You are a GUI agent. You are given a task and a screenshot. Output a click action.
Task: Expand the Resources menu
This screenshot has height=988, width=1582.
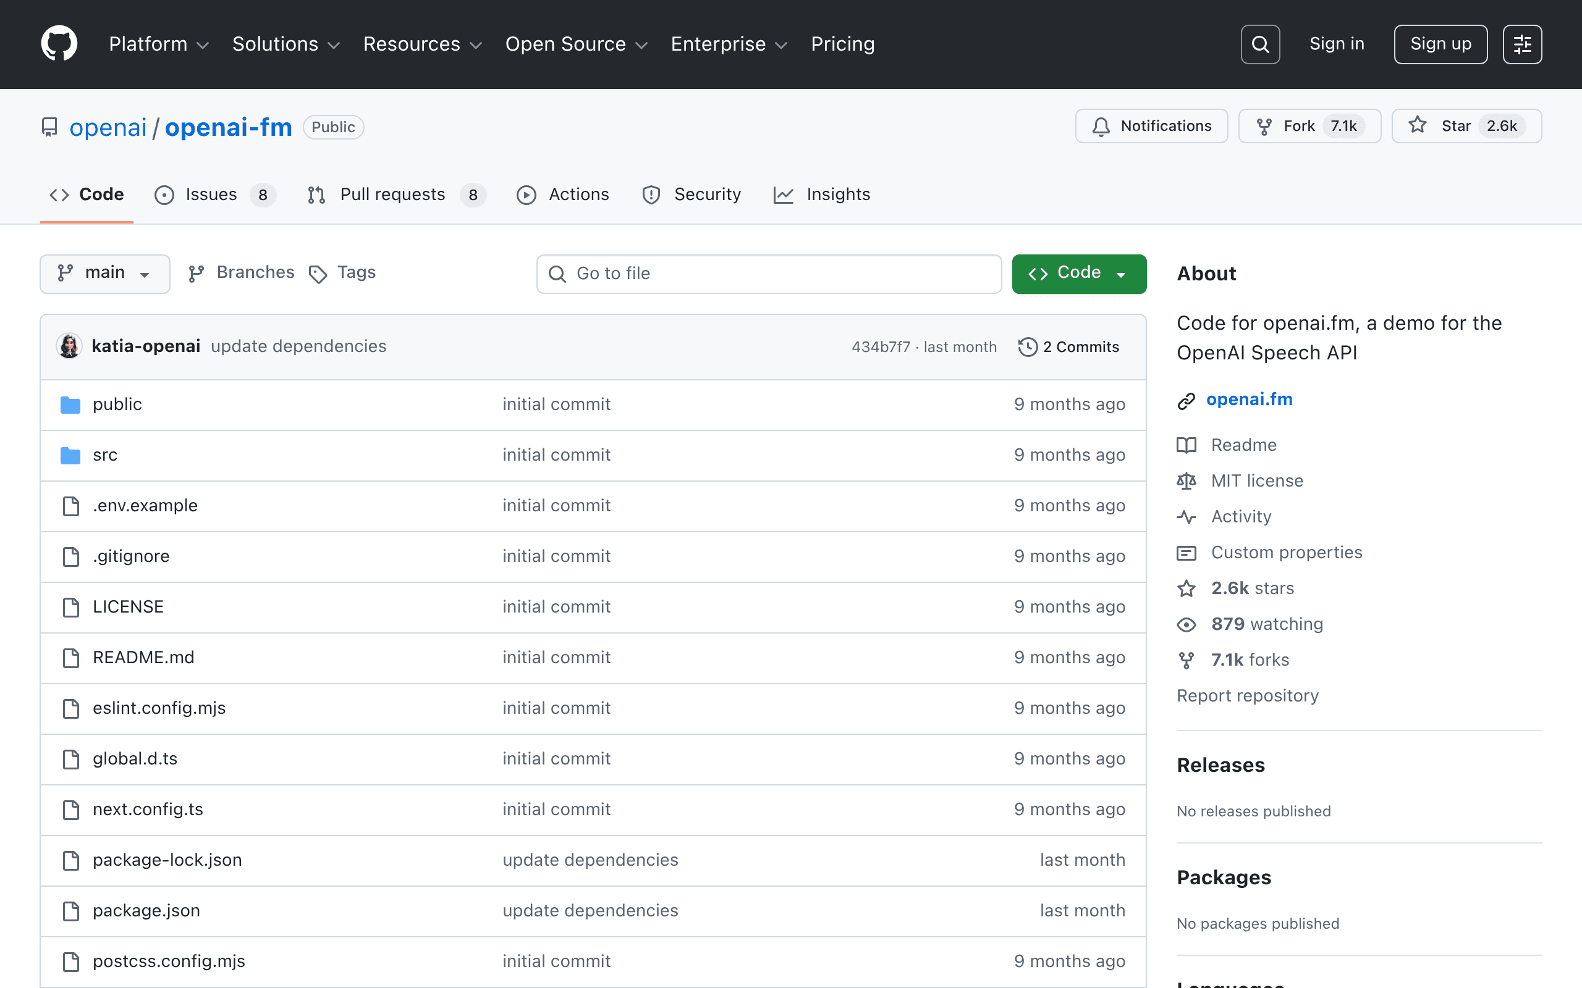(423, 44)
